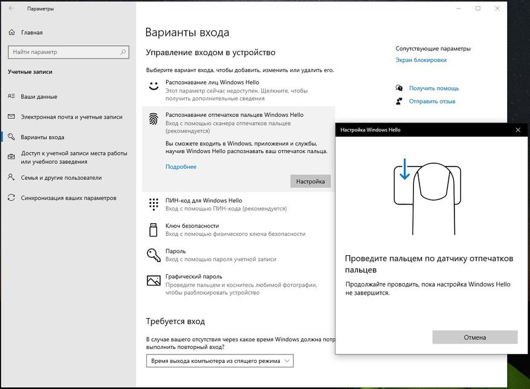Click the picture password image icon

(154, 280)
